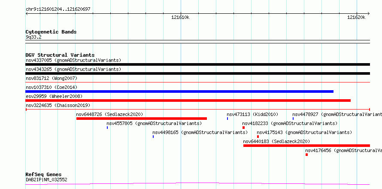Click the red esv29959 (Wheeler2008) bar
382x189 pixels.
tap(188, 101)
